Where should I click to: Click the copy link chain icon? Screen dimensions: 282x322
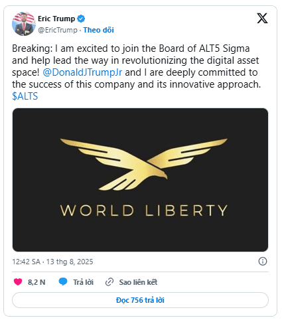109,282
